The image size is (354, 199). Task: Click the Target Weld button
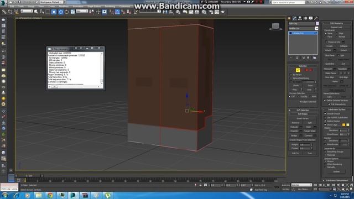coord(310,131)
